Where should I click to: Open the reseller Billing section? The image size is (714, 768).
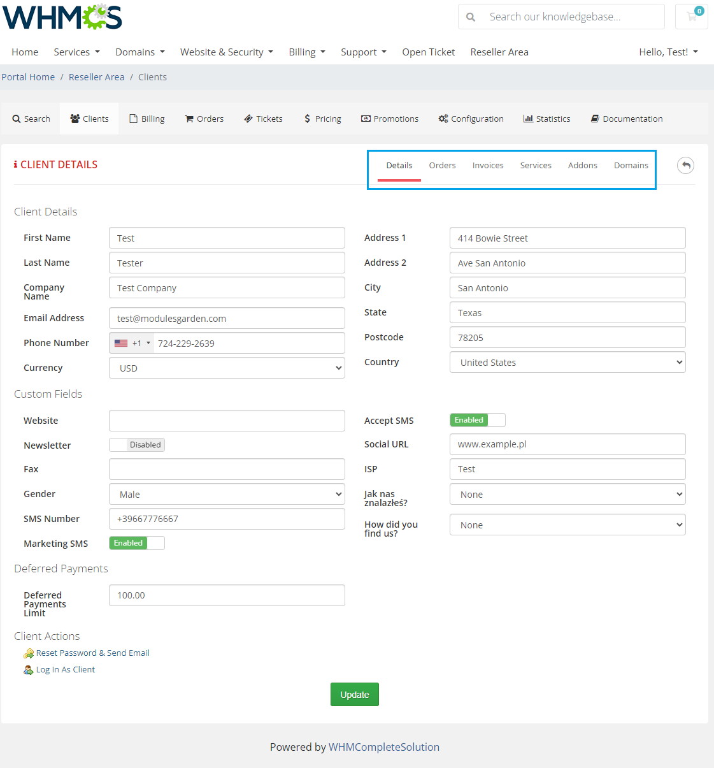[147, 119]
